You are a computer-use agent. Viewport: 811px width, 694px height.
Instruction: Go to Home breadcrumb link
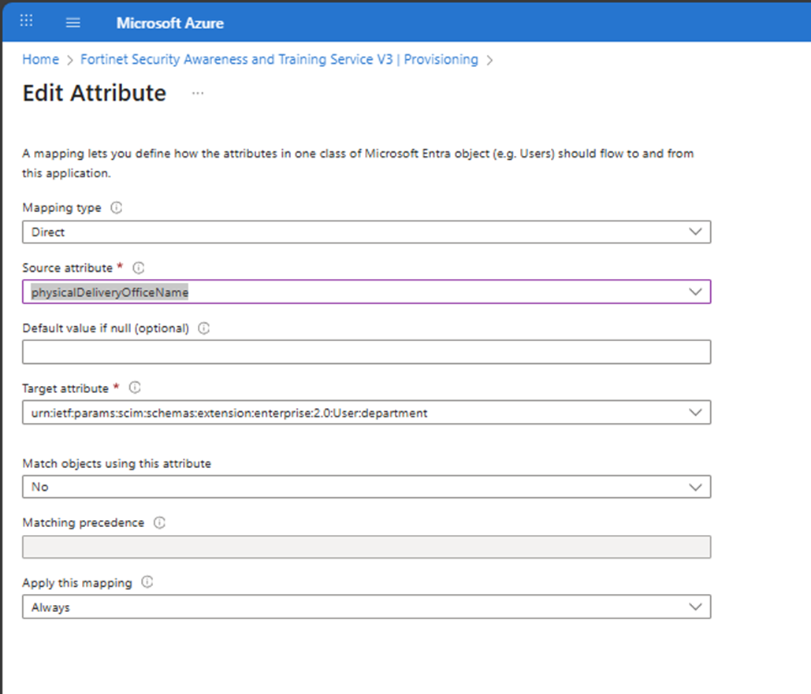[40, 59]
